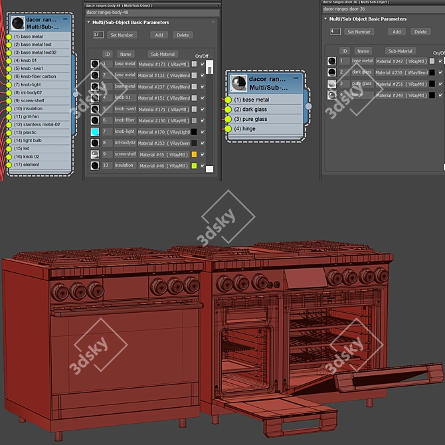This screenshot has height=445, width=445.
Task: Toggle On/Off checkbox for screw-shelf row
Action: point(203,154)
